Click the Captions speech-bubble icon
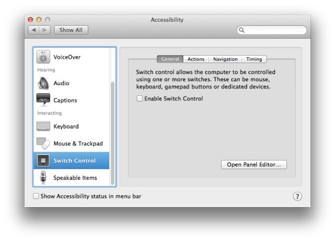Viewport: 335px width, 241px height. [43, 99]
